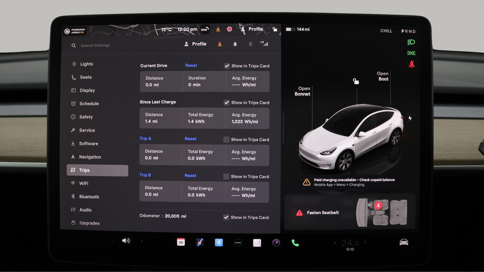Open the Software settings section
This screenshot has width=484, height=272.
88,143
